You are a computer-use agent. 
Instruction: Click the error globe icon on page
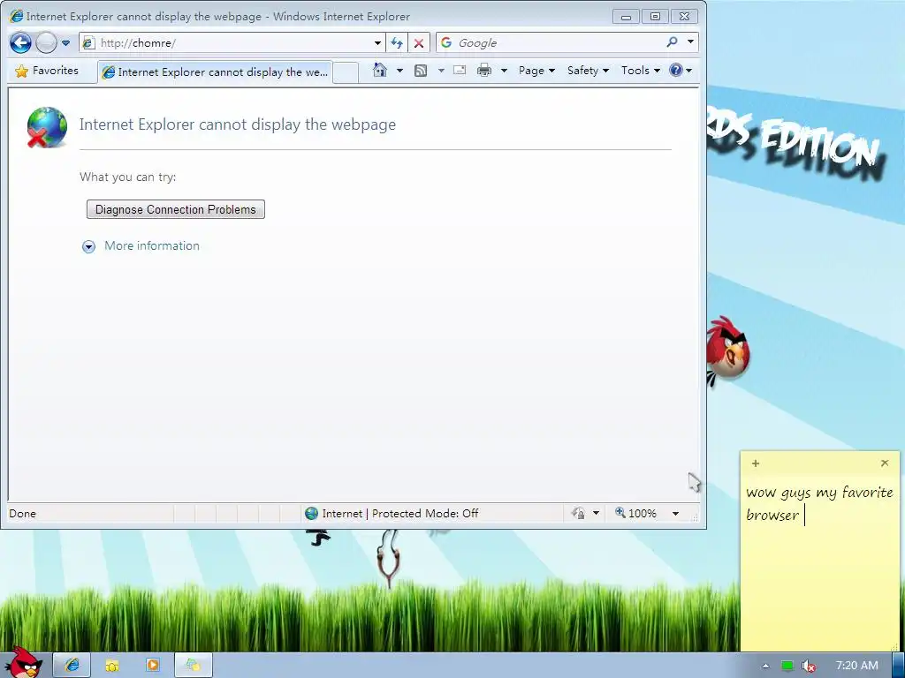(47, 127)
